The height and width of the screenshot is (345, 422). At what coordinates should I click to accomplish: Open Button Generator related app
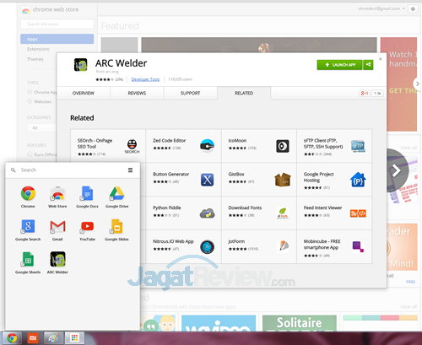(183, 180)
